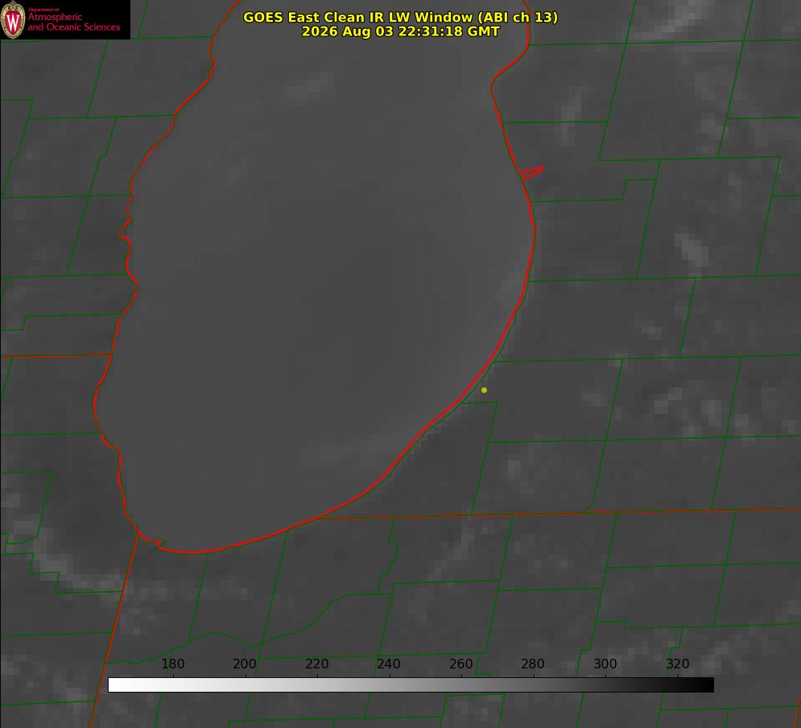Click the 280 temperature scale label

click(533, 664)
